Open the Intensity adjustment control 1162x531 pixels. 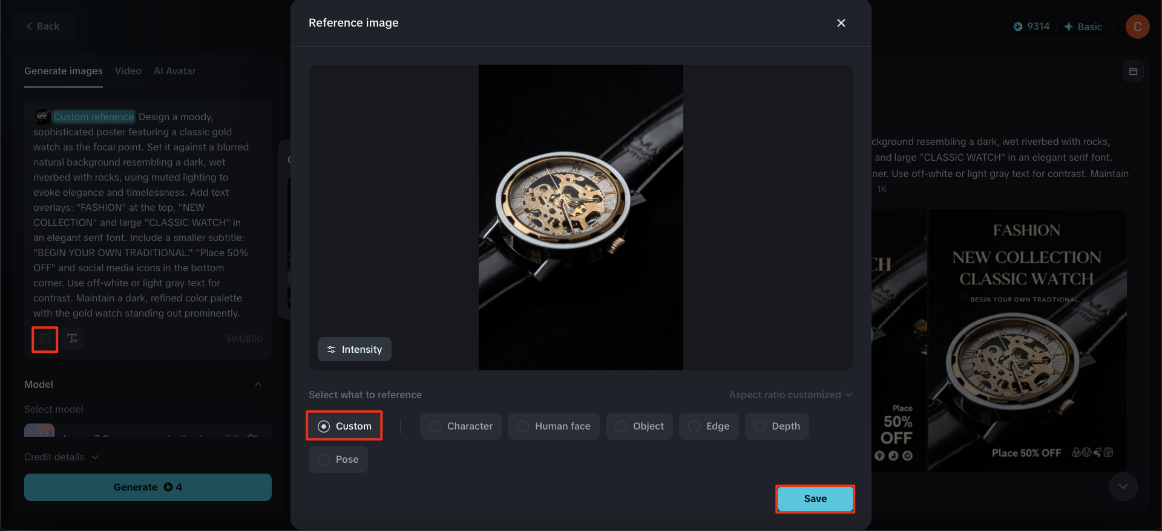coord(355,349)
